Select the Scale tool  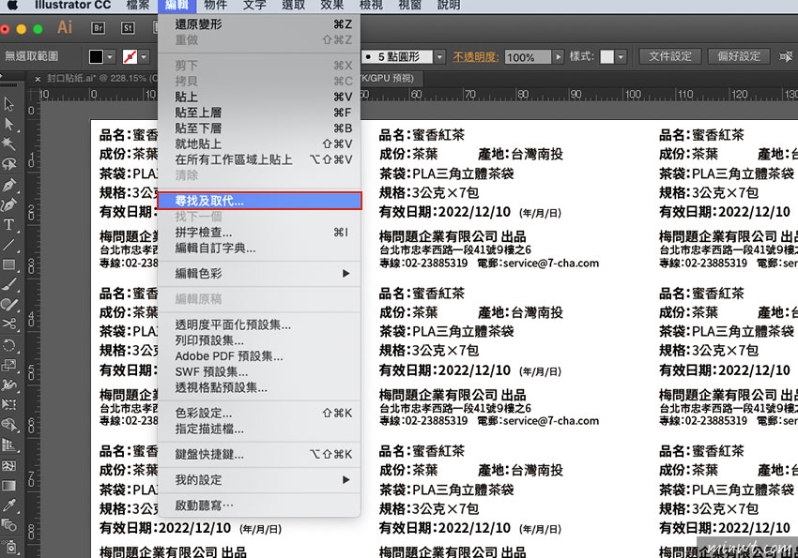[8, 365]
